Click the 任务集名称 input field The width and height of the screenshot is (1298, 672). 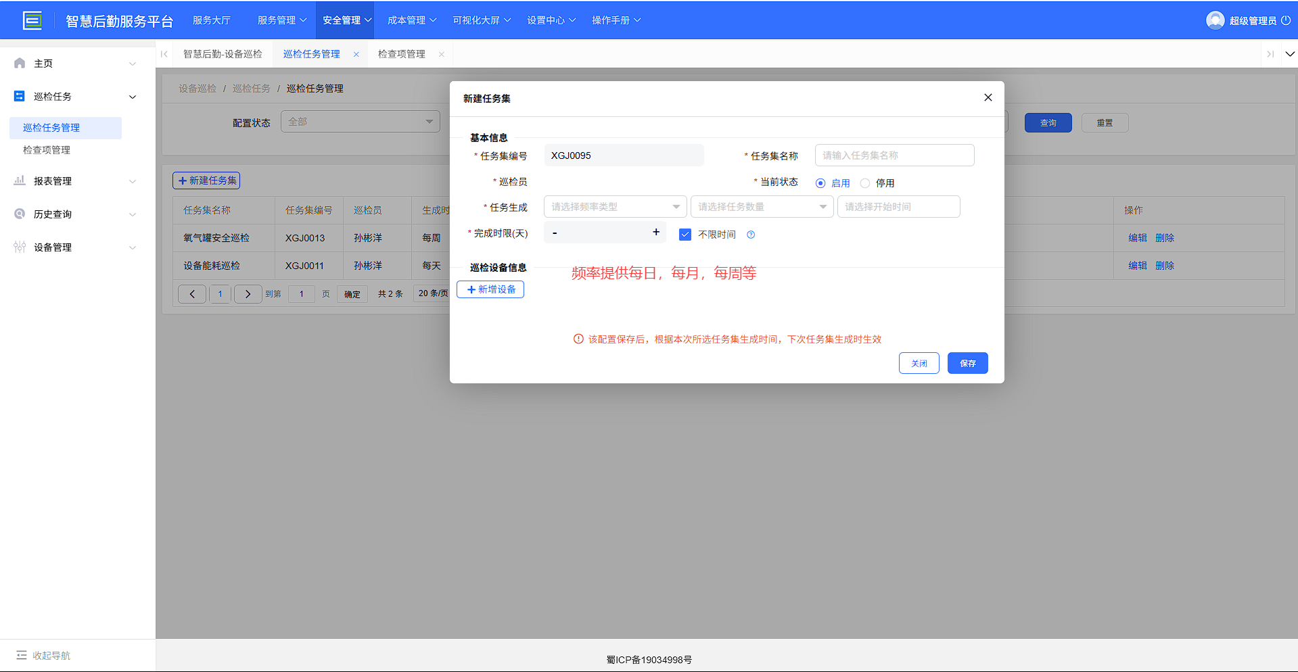tap(895, 155)
